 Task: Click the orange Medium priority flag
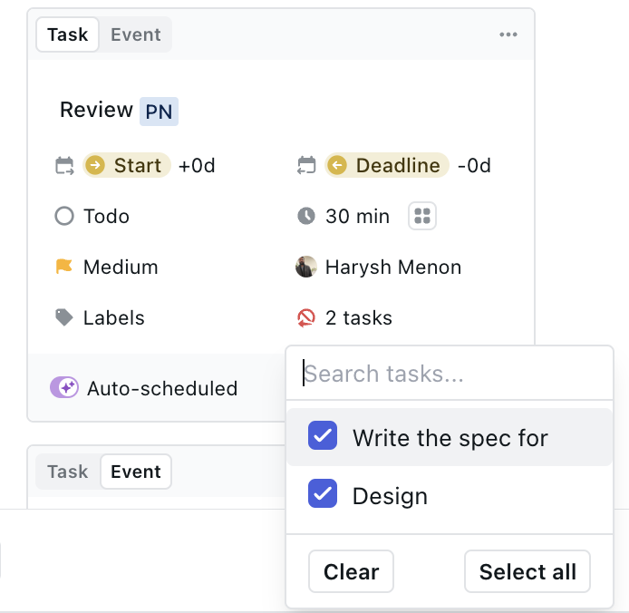click(x=64, y=268)
